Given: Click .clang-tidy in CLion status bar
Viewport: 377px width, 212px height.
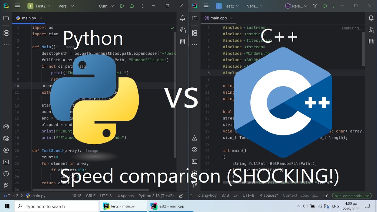Looking at the screenshot, I should click(207, 196).
